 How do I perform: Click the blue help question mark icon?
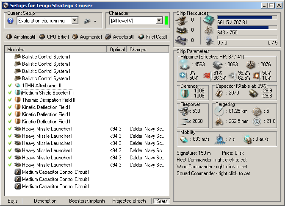tap(10, 21)
